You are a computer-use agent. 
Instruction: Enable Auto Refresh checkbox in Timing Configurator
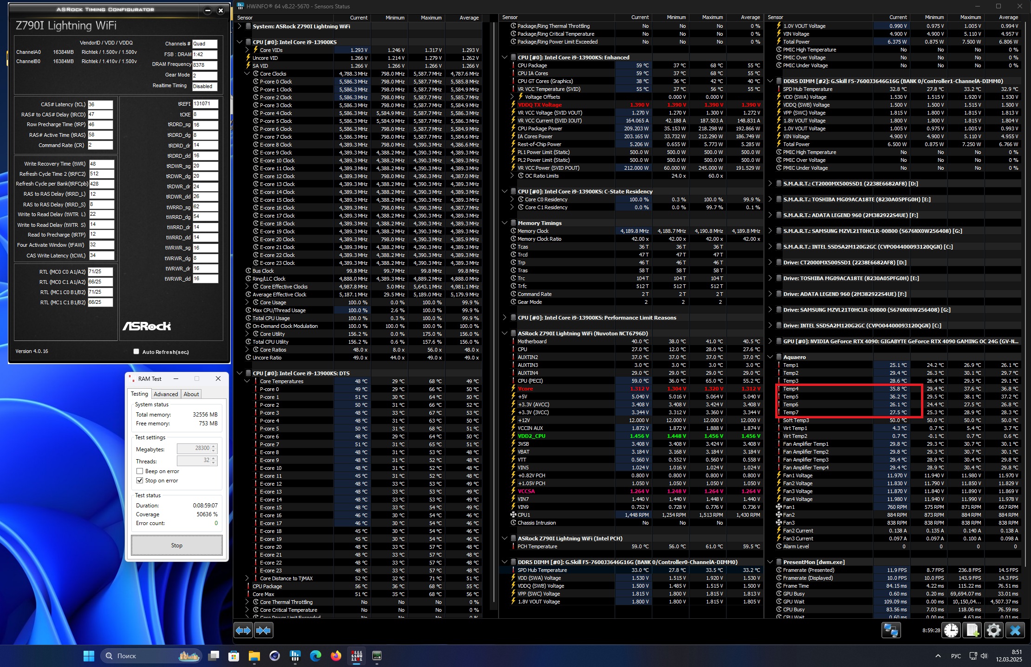[x=136, y=352]
